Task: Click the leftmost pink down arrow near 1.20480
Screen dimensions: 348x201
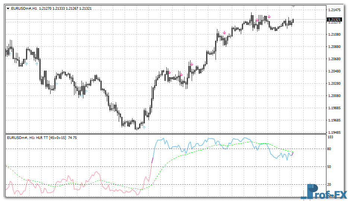Action: [x=169, y=73]
